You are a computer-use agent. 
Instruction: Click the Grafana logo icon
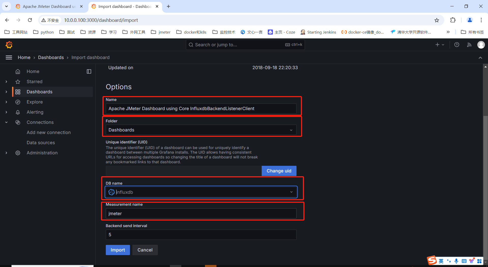point(9,45)
